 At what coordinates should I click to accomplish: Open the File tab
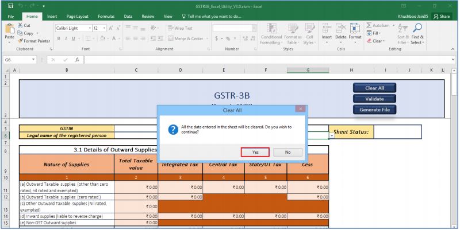pos(11,17)
